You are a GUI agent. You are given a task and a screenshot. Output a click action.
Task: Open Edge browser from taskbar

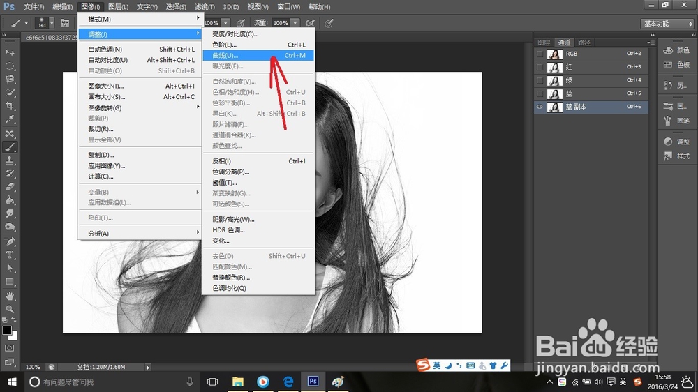[x=288, y=382]
